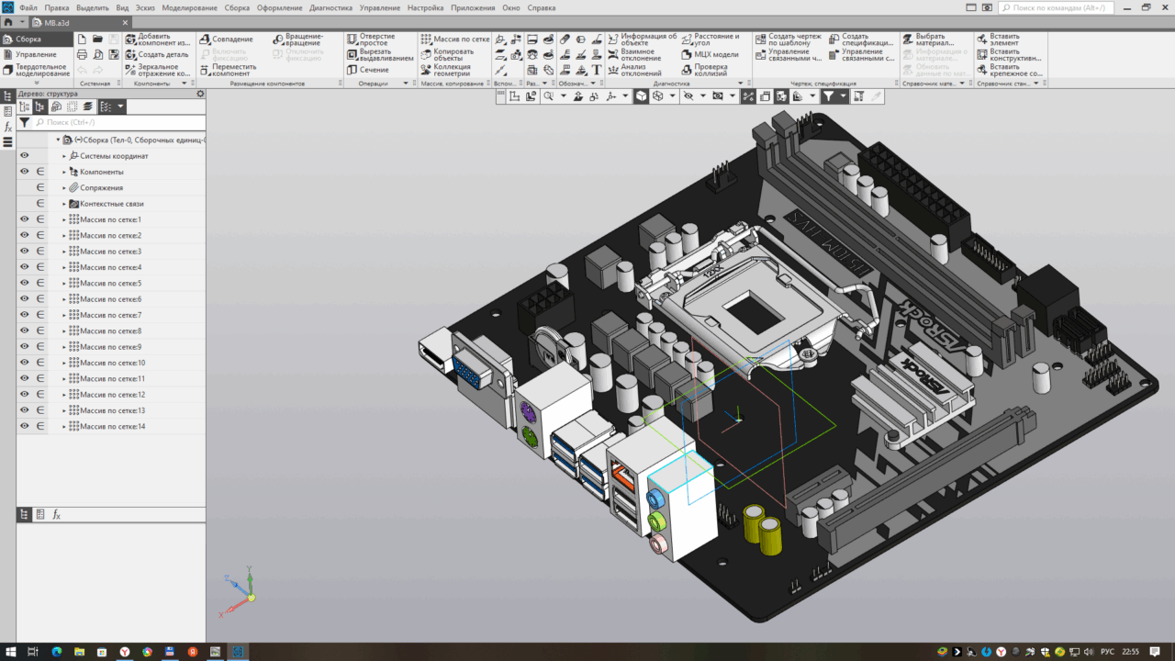Expand Массив по сетке:10 node
This screenshot has height=661, width=1175.
click(64, 363)
